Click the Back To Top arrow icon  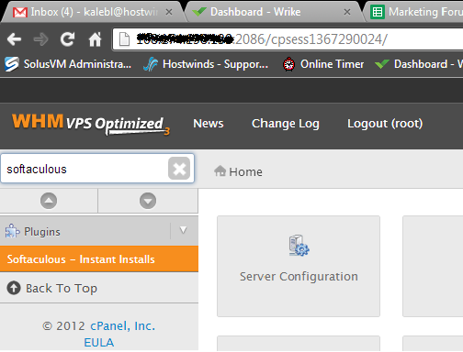tap(14, 288)
